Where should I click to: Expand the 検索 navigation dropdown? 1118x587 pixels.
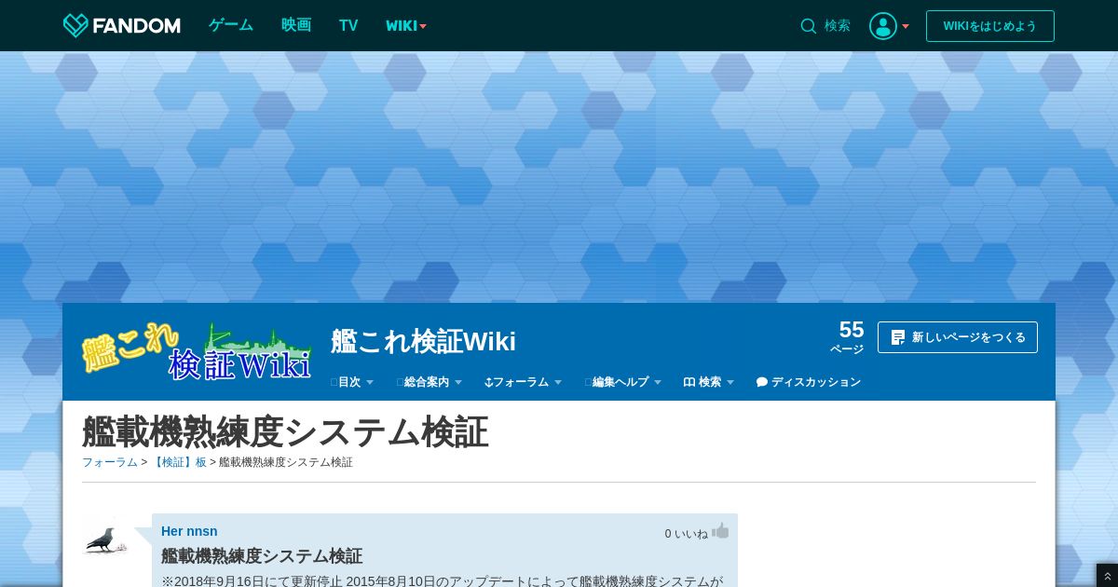point(709,382)
